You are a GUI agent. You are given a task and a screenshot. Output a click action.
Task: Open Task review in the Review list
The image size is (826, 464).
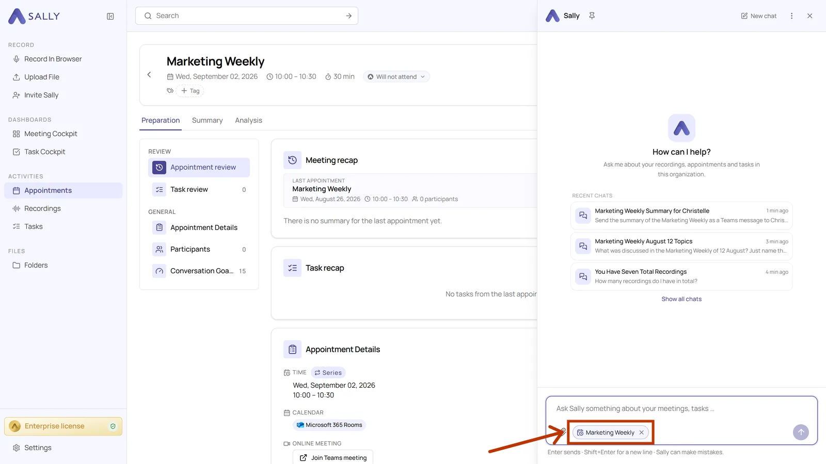tap(199, 190)
